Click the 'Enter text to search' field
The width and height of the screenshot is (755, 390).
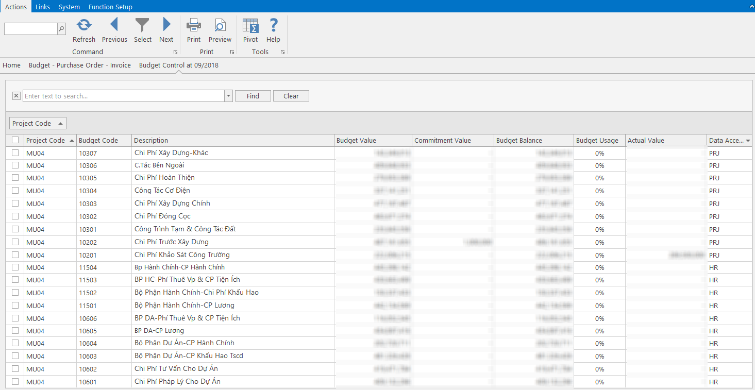pos(124,96)
